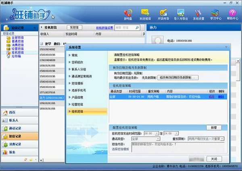This screenshot has height=171, width=242.
Task: Click the 短信内容 text area
Action: [x=178, y=147]
